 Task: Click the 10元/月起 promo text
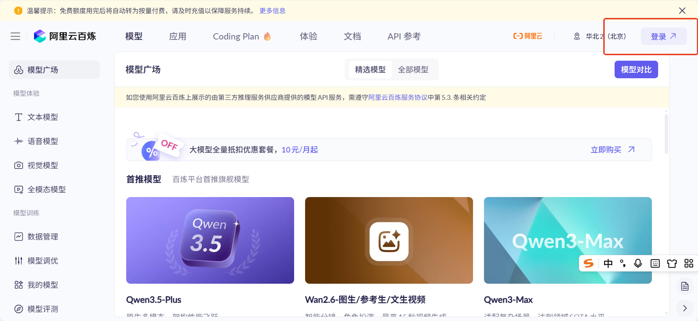[x=300, y=150]
